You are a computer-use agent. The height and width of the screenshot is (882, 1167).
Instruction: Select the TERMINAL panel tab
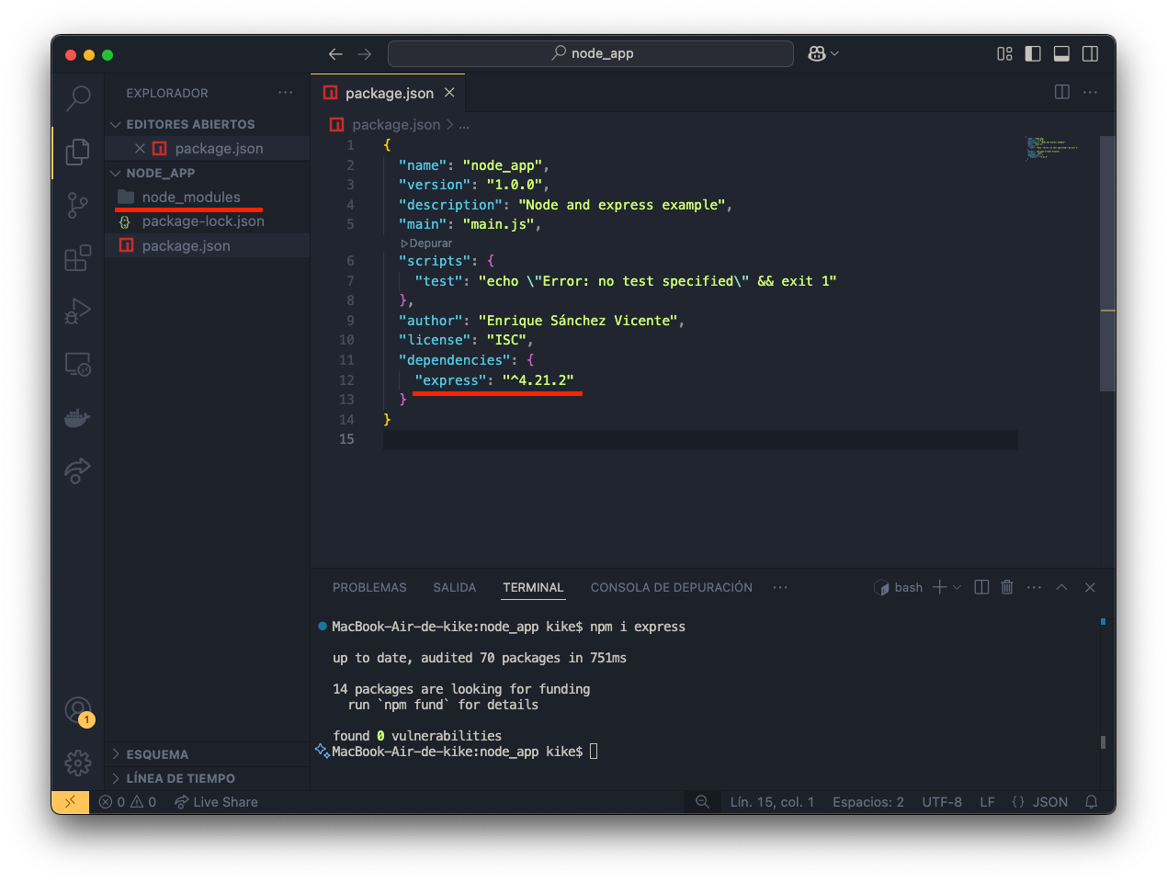(533, 587)
